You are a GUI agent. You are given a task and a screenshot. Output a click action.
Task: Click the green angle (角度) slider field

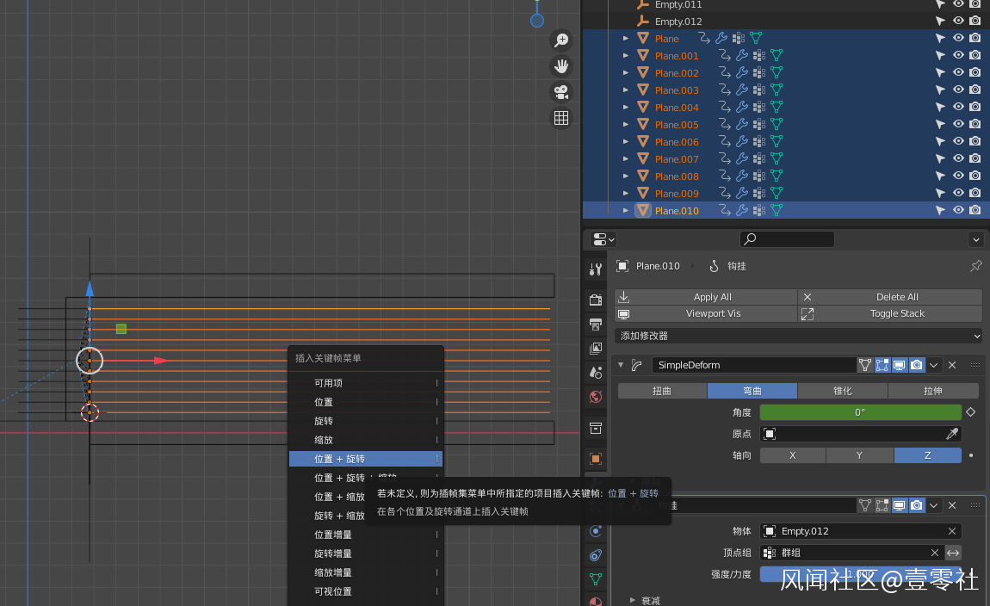coord(860,412)
